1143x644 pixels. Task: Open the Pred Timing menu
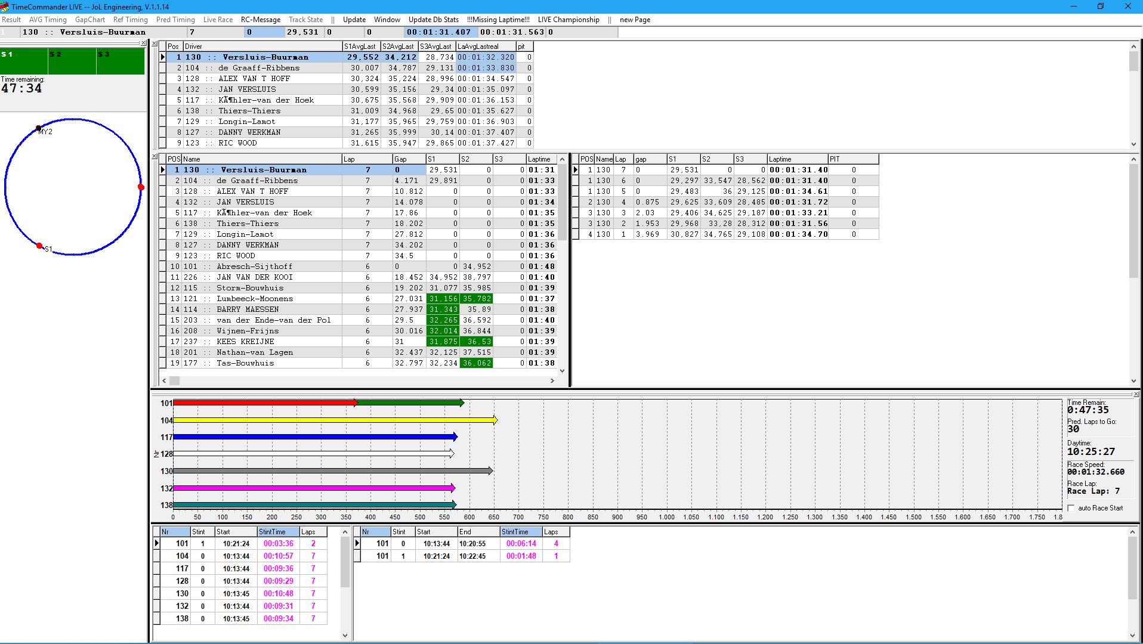click(175, 20)
